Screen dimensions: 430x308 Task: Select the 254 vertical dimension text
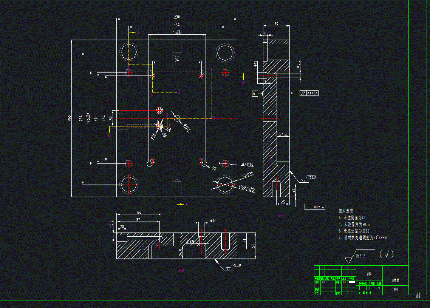pos(81,119)
